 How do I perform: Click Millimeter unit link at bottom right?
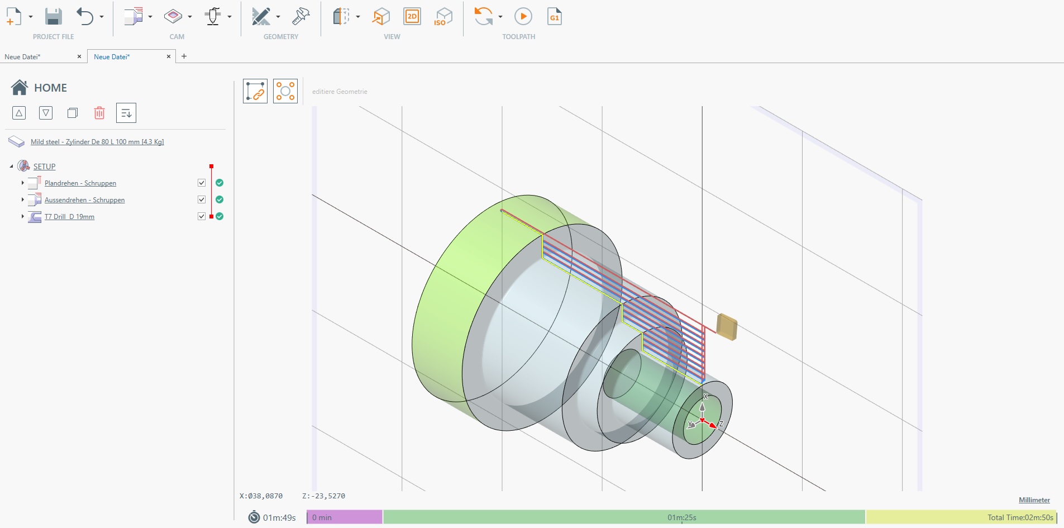tap(1034, 500)
